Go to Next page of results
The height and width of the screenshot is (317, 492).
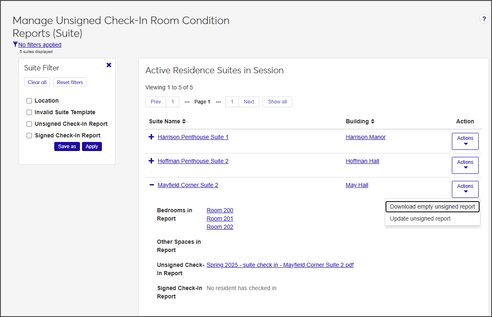pyautogui.click(x=248, y=102)
